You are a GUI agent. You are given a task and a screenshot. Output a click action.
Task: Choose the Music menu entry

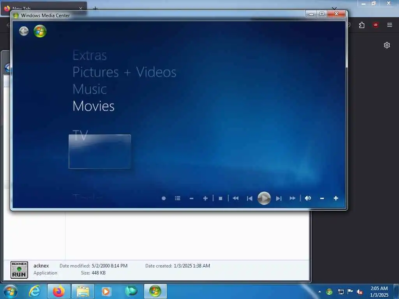90,89
